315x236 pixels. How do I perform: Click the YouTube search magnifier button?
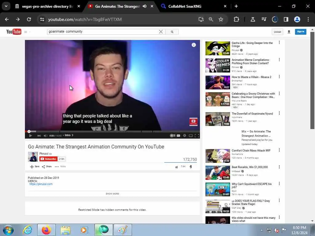coord(172,32)
